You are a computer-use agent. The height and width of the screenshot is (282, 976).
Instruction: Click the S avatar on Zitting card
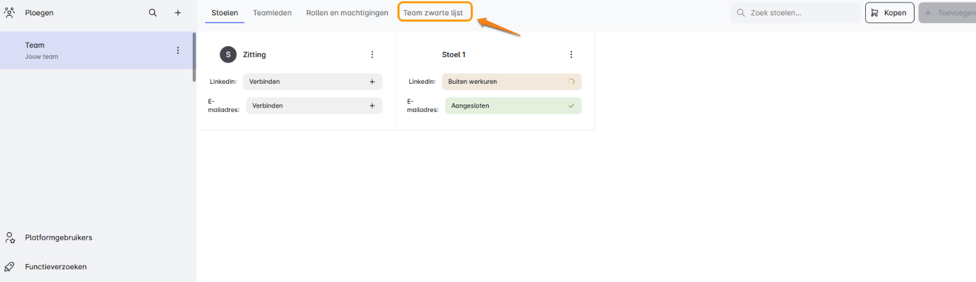(x=228, y=54)
